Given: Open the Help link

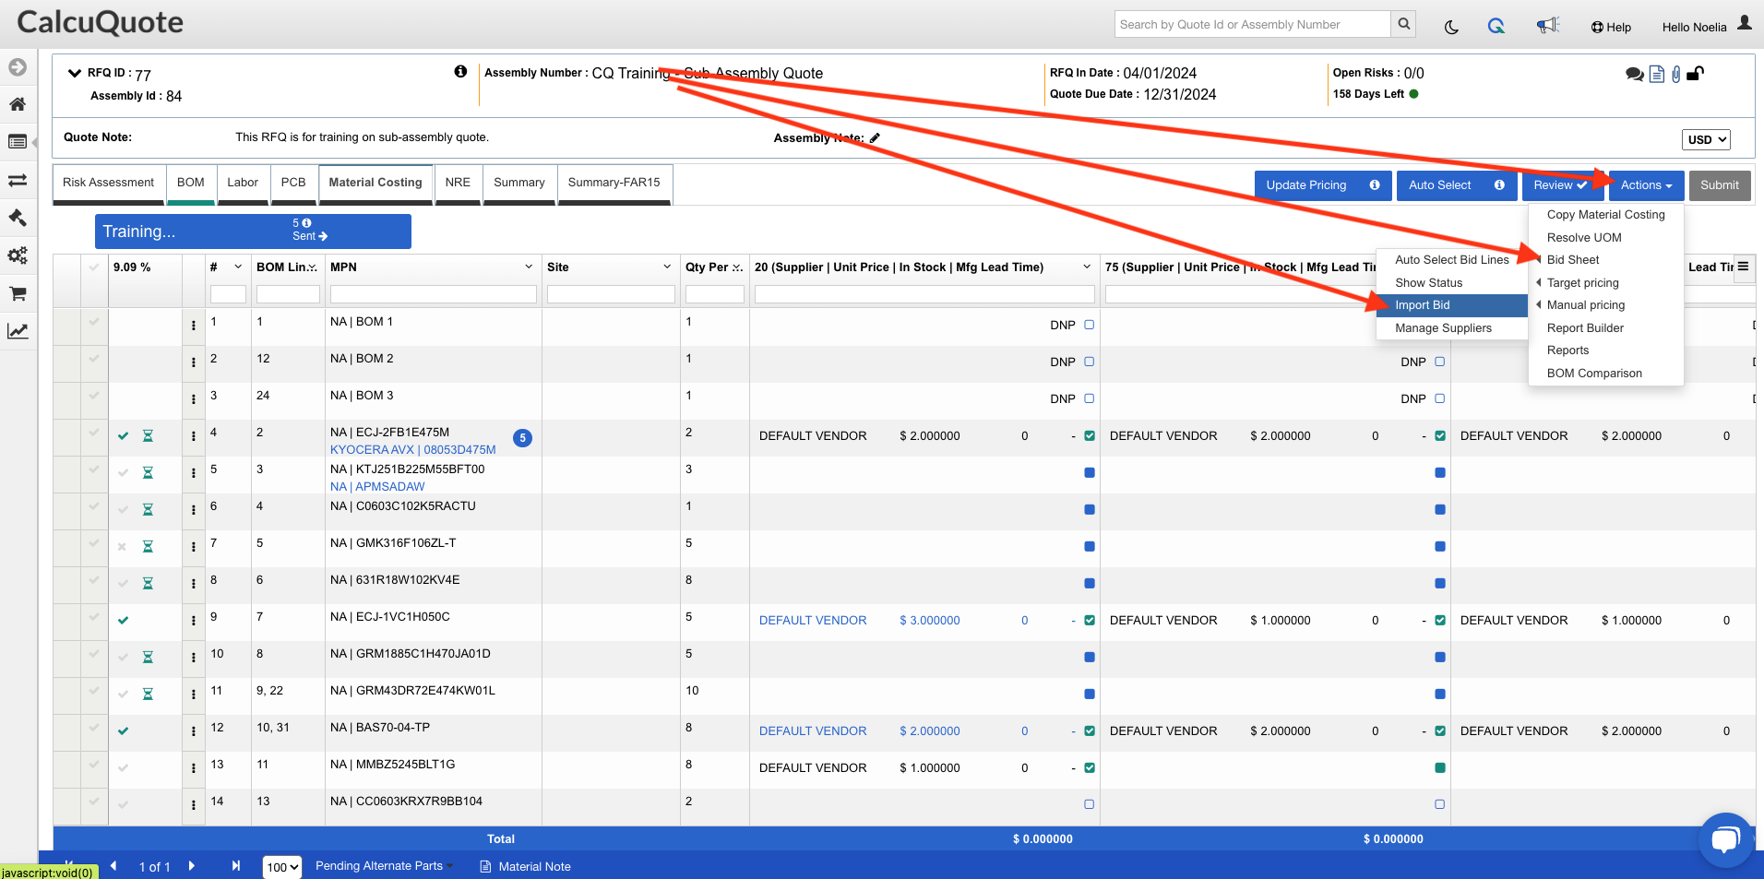Looking at the screenshot, I should pos(1611,27).
